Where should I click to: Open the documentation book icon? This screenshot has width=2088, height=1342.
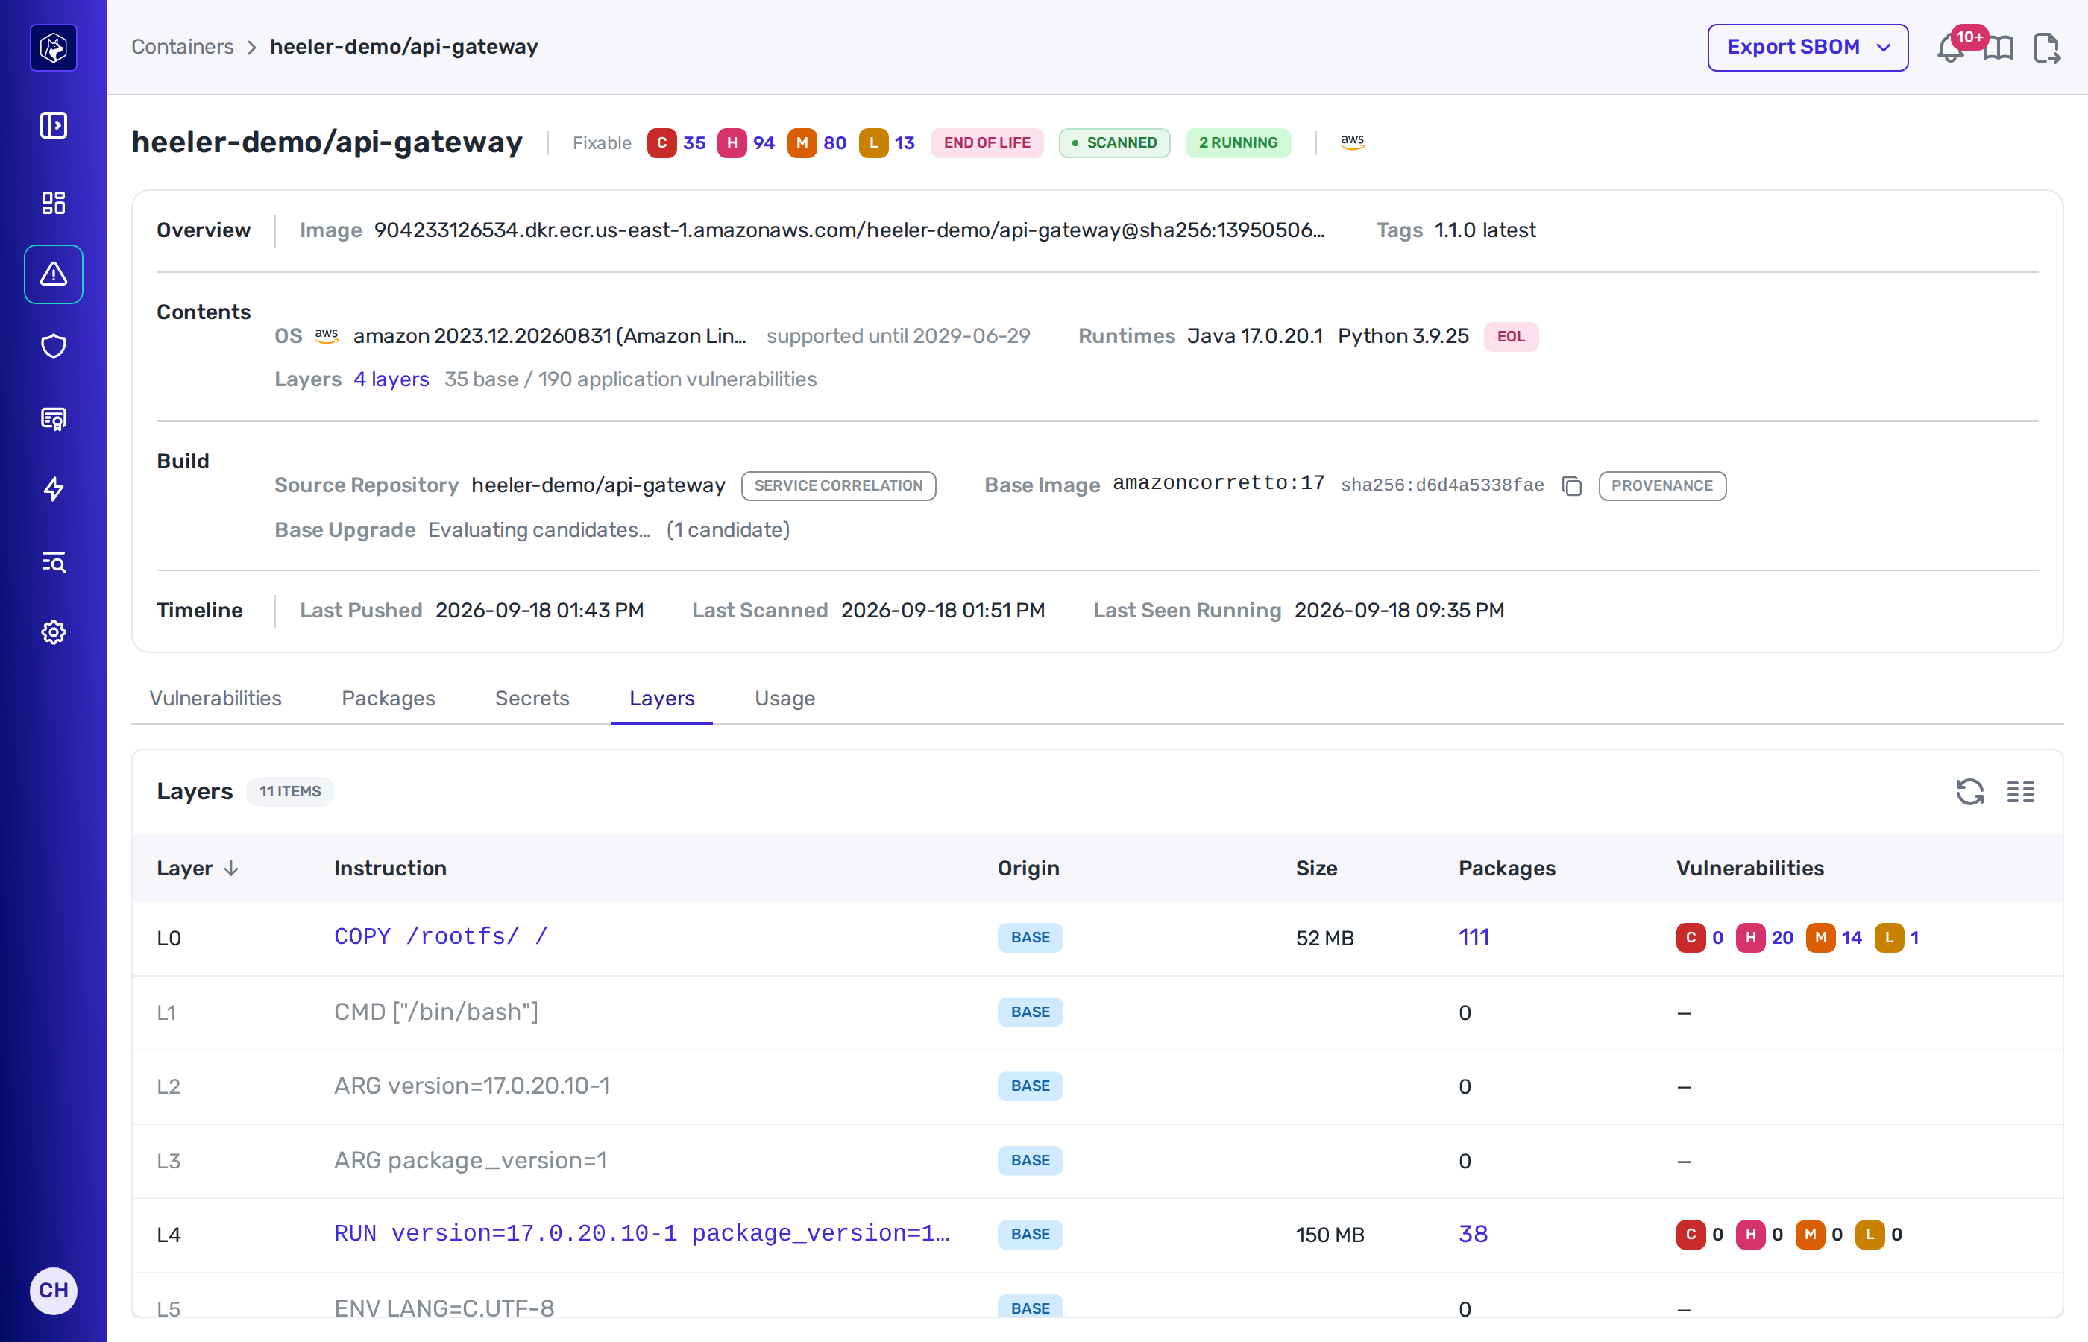tap(1999, 47)
